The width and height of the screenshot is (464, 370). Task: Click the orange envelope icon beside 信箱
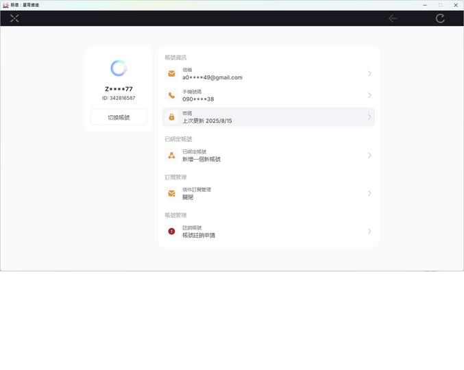coord(171,74)
